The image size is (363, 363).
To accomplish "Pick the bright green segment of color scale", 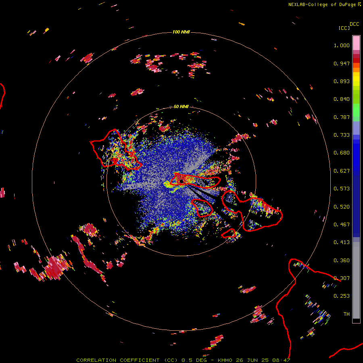I will [356, 110].
